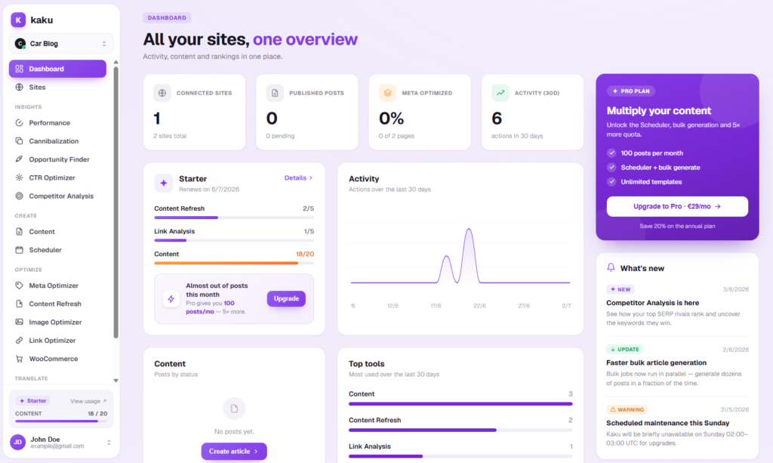Click the Image Optimizer picture icon

coord(19,322)
